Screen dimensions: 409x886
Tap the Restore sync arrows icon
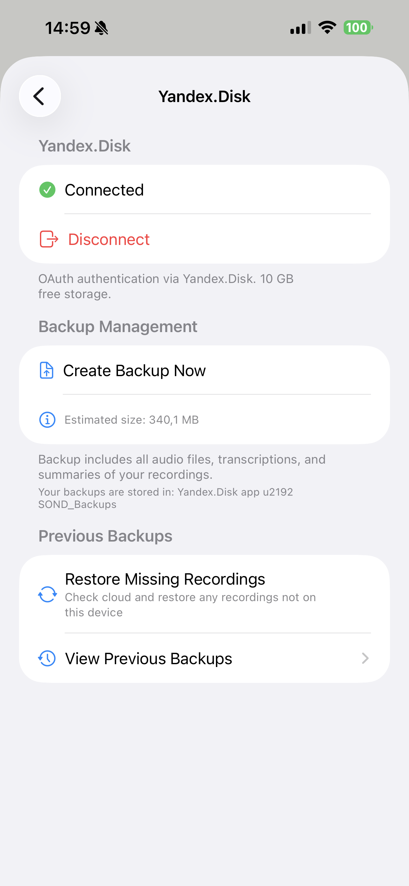pyautogui.click(x=47, y=594)
